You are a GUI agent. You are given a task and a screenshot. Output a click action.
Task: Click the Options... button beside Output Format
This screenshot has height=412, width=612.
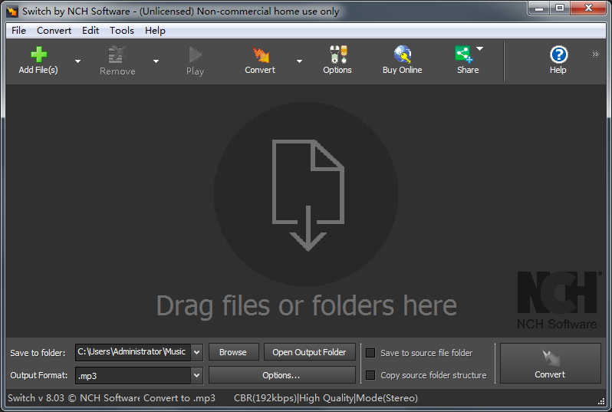281,375
